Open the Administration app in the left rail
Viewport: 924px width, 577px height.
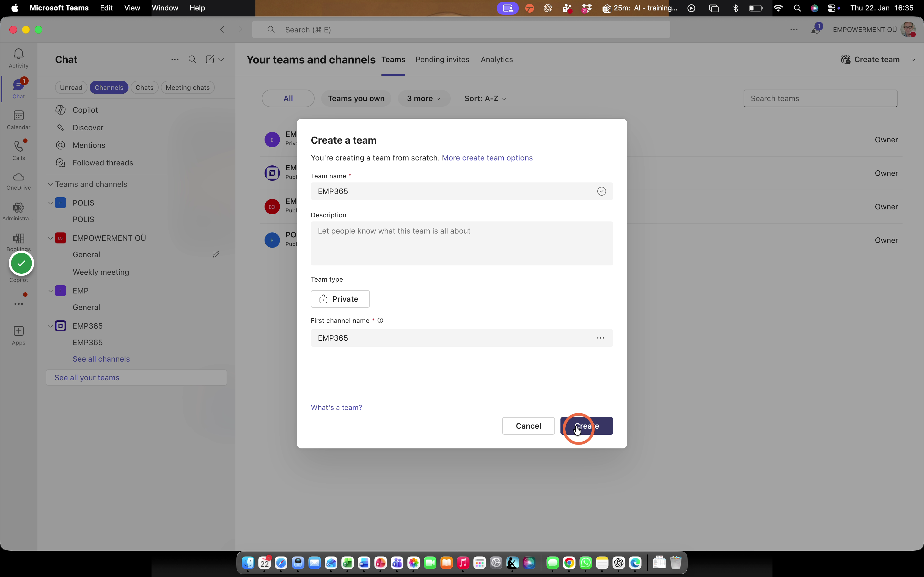(x=18, y=212)
